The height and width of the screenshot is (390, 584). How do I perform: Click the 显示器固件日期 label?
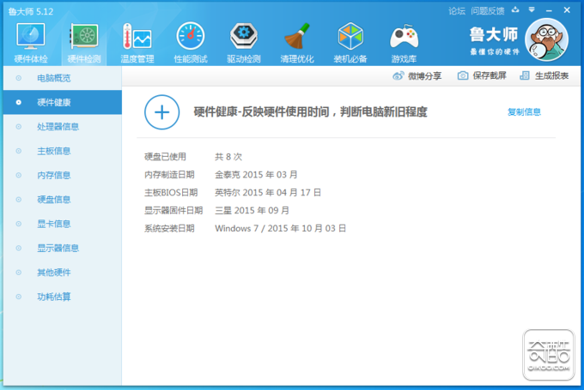tap(173, 211)
